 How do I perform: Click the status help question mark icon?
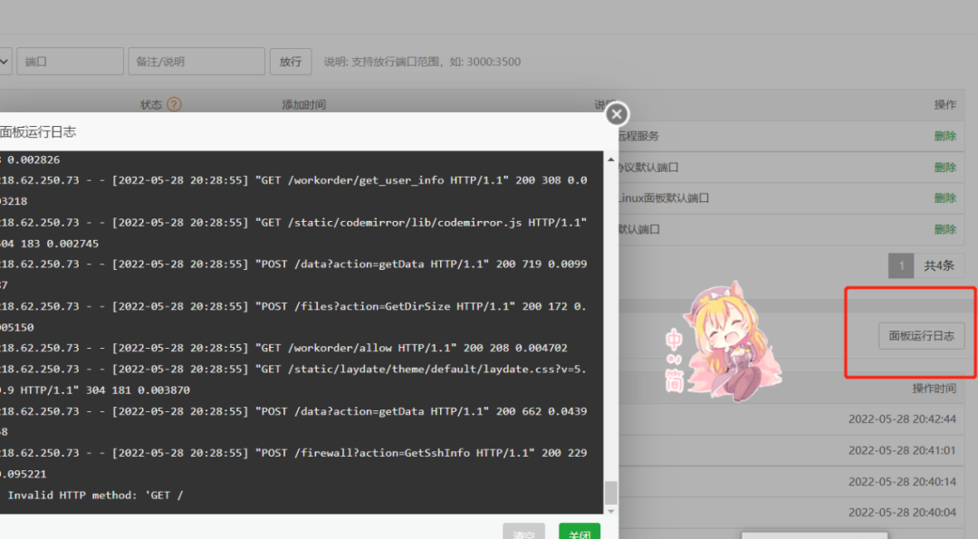click(174, 104)
